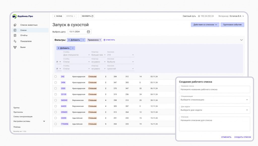
Task: Collapse the filters panel chevron
Action: point(241,40)
